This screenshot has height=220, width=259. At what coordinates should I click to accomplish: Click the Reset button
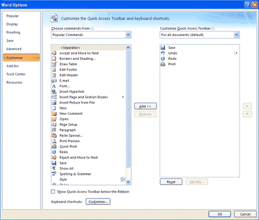coord(171,182)
